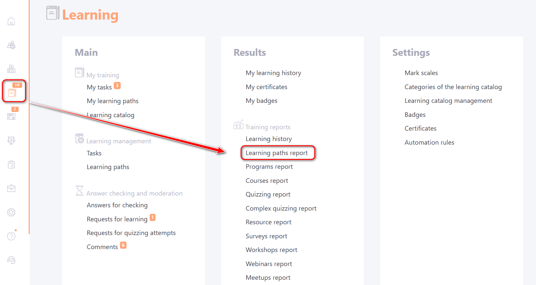The image size is (536, 285).
Task: Select the Learning notebook sidebar icon
Action: (x=12, y=93)
